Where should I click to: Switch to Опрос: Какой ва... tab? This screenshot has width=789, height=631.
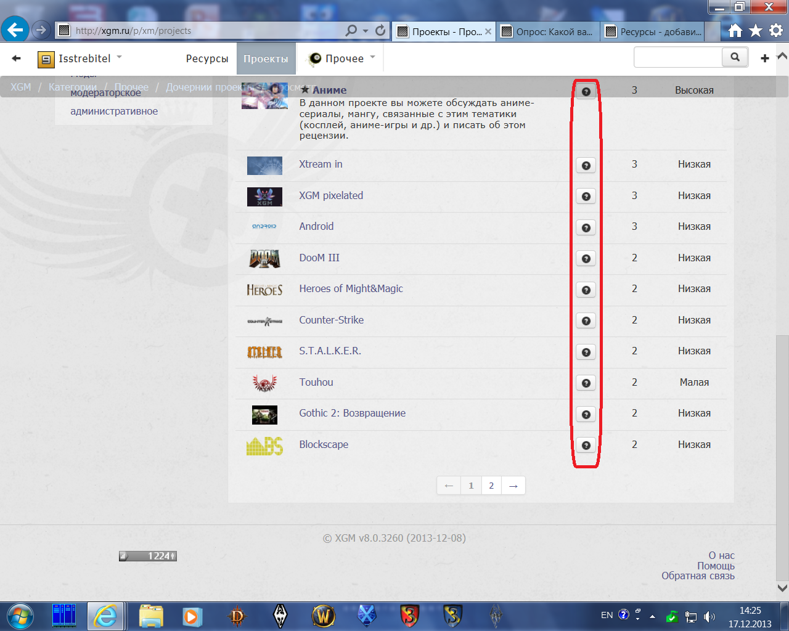tap(548, 31)
